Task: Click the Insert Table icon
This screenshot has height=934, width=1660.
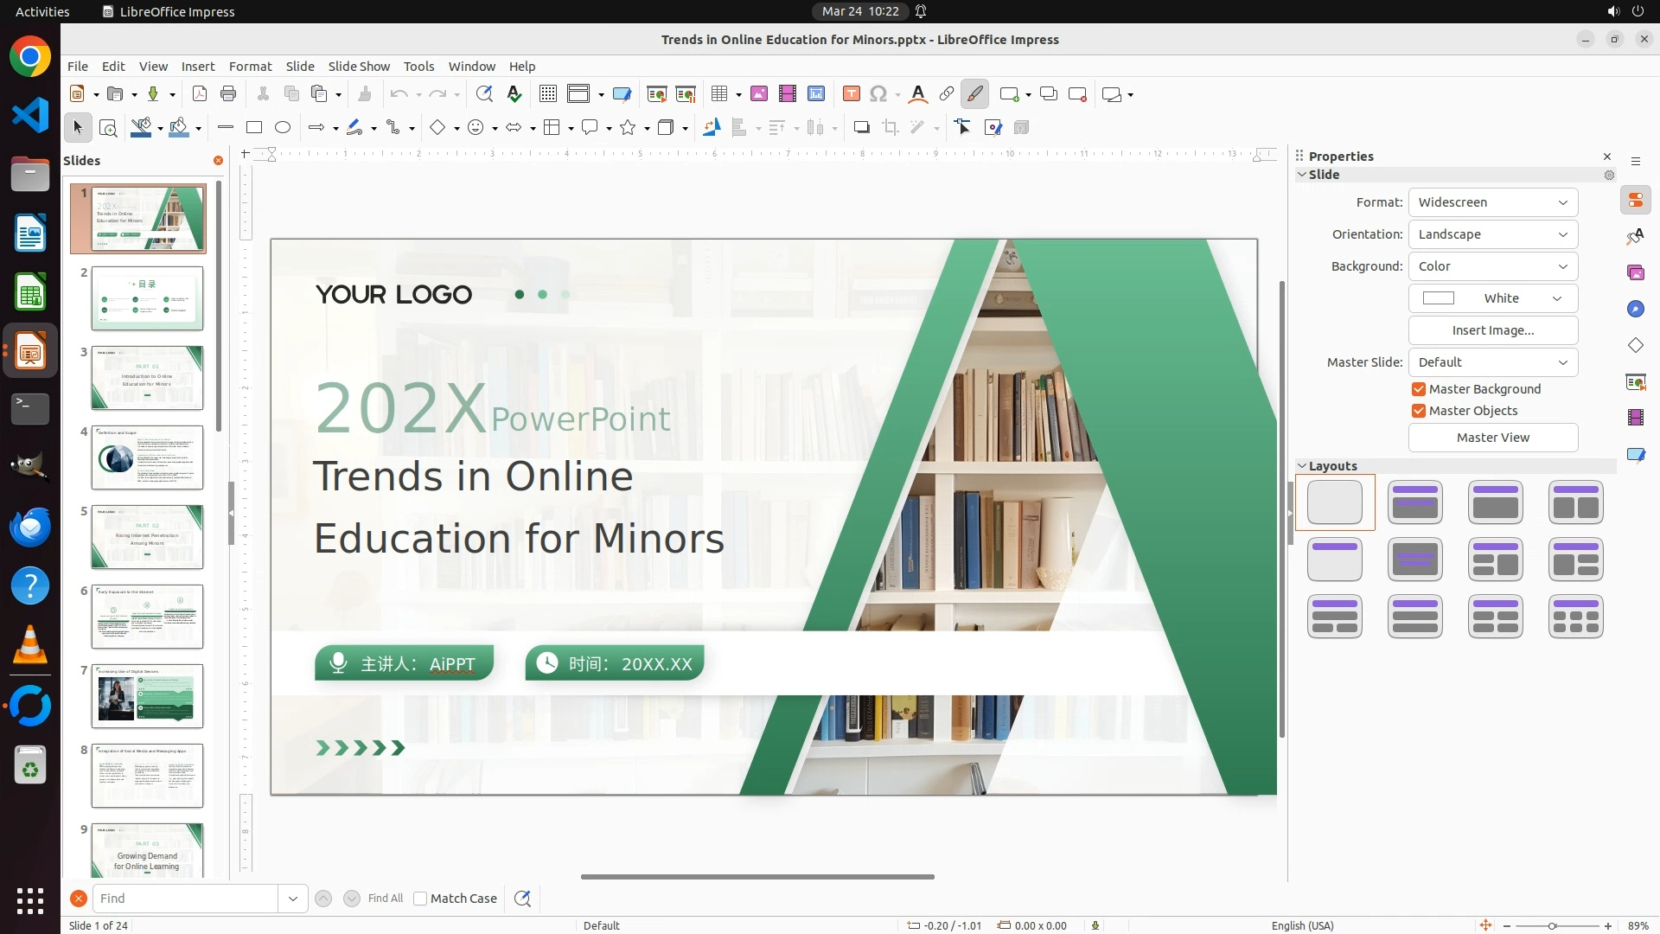Action: [x=719, y=94]
